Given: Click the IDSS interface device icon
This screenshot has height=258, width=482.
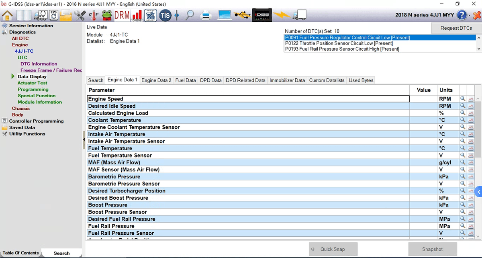Looking at the screenshot, I should pos(262,15).
